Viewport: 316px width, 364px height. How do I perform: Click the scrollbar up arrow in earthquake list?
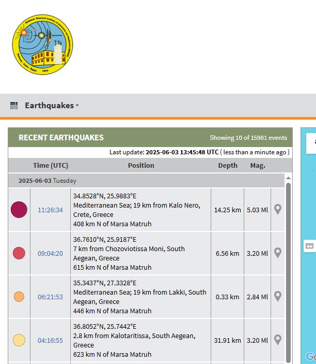(288, 178)
